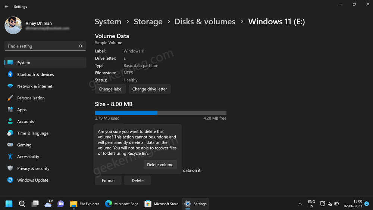Navigate to System breadcrumb
The width and height of the screenshot is (373, 210).
coord(108,22)
